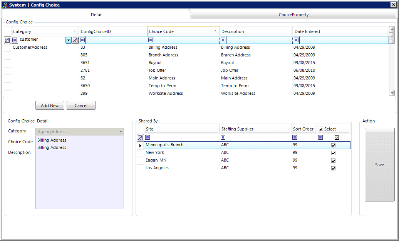Click the Sort Order column header
The image size is (399, 241).
point(304,129)
